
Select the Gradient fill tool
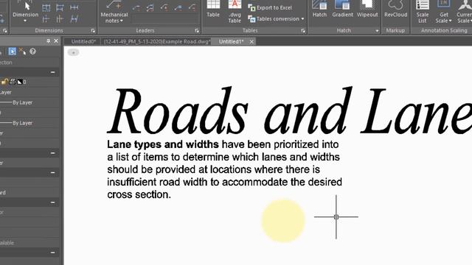[342, 9]
